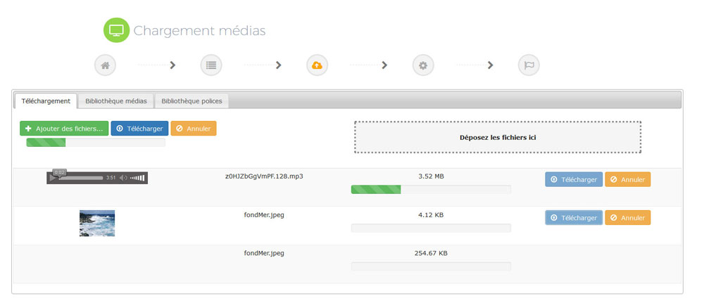Click the fondMer.jpeg sea thumbnail
This screenshot has width=704, height=305.
point(97,223)
